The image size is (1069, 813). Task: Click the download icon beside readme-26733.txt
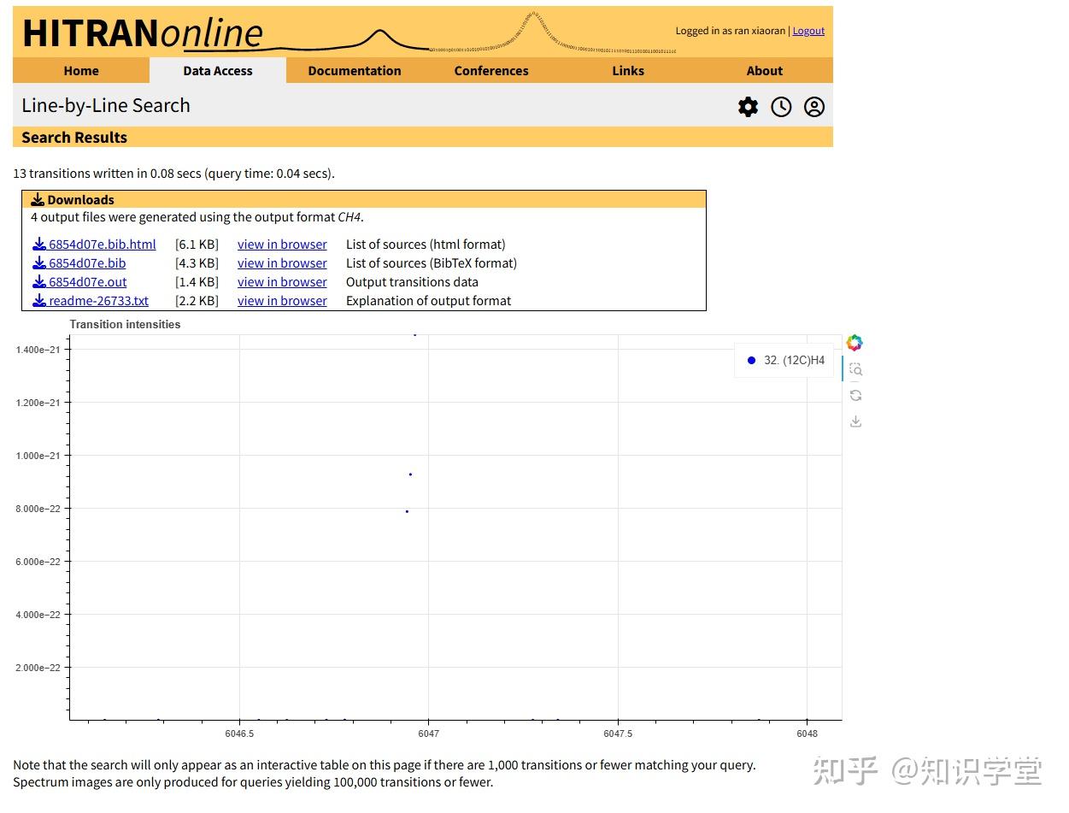pyautogui.click(x=39, y=300)
